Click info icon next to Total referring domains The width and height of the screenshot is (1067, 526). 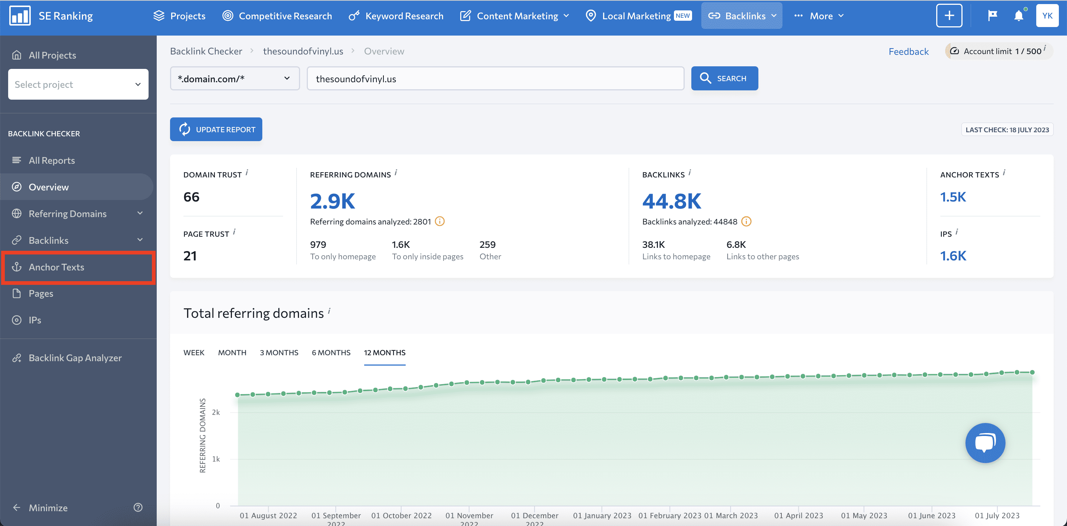click(329, 311)
